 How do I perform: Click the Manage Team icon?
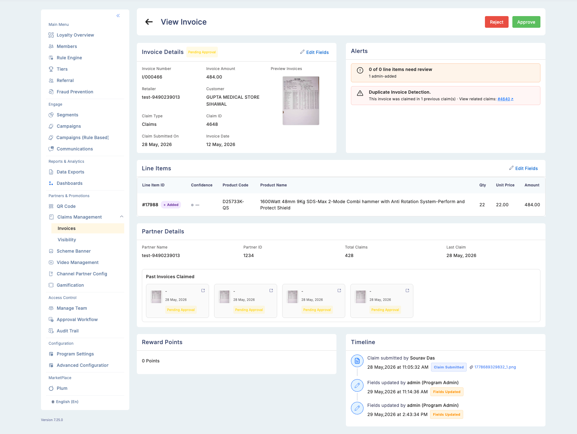coord(51,308)
